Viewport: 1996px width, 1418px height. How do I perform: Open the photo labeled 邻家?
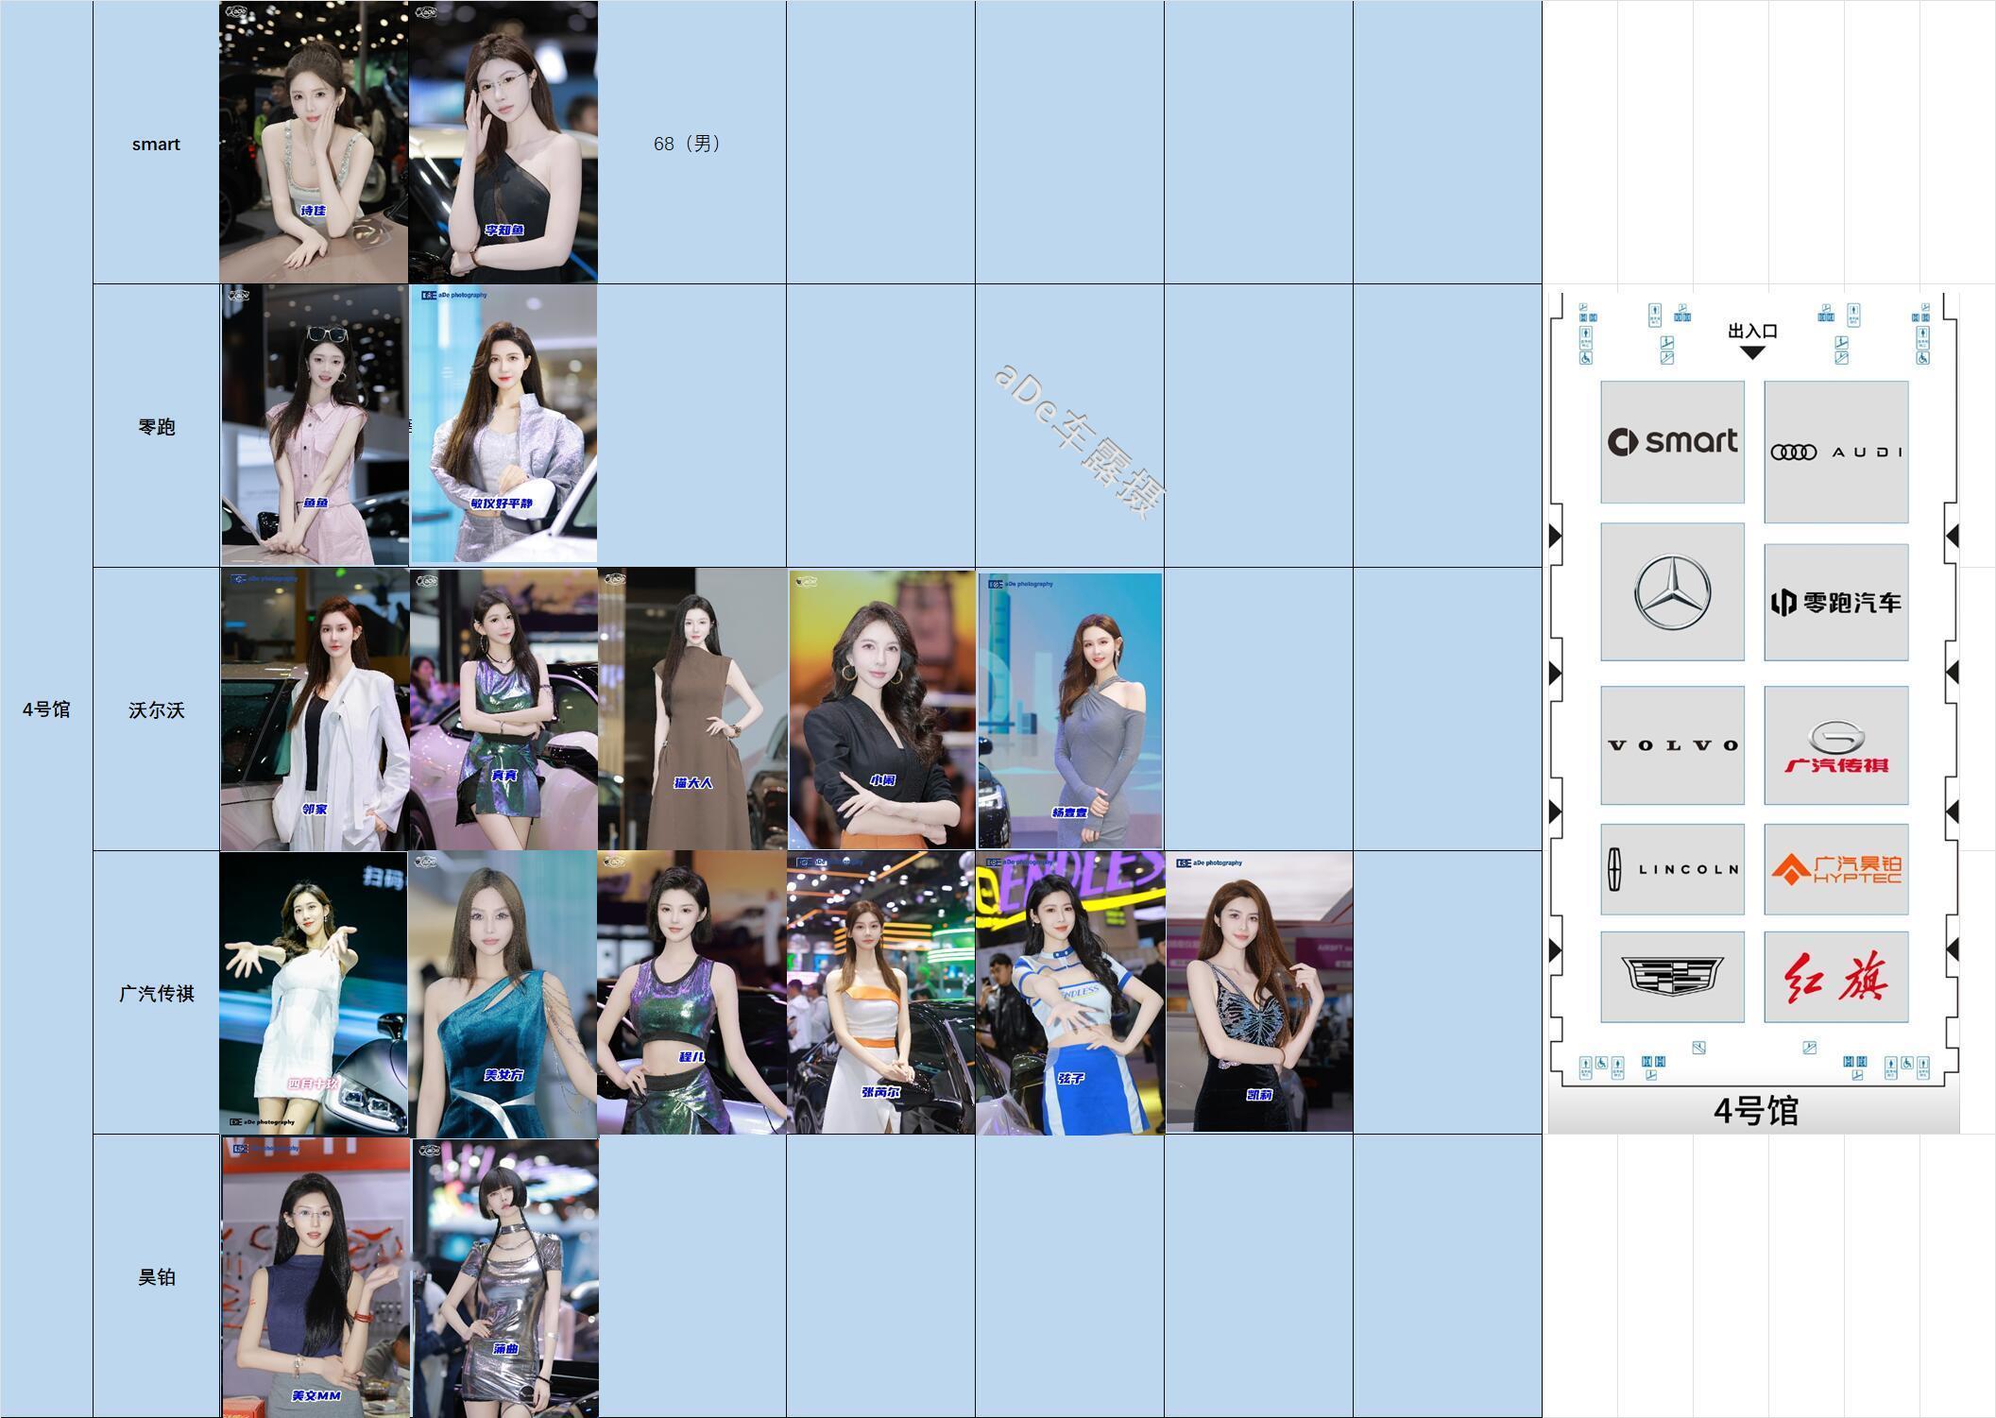pos(315,709)
